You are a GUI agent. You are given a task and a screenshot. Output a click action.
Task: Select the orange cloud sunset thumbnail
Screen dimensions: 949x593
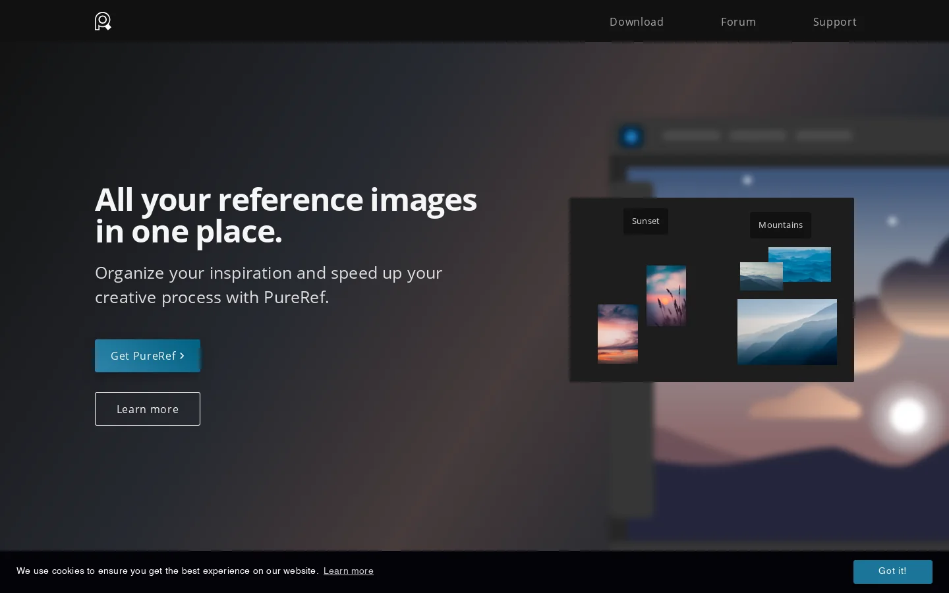coord(618,333)
